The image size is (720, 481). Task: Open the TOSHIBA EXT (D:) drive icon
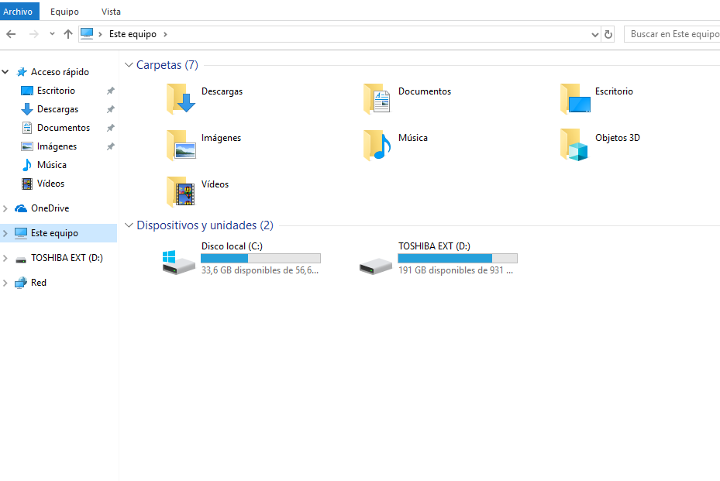[377, 259]
